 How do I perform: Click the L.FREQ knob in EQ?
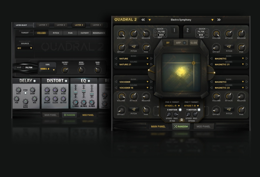75,102
